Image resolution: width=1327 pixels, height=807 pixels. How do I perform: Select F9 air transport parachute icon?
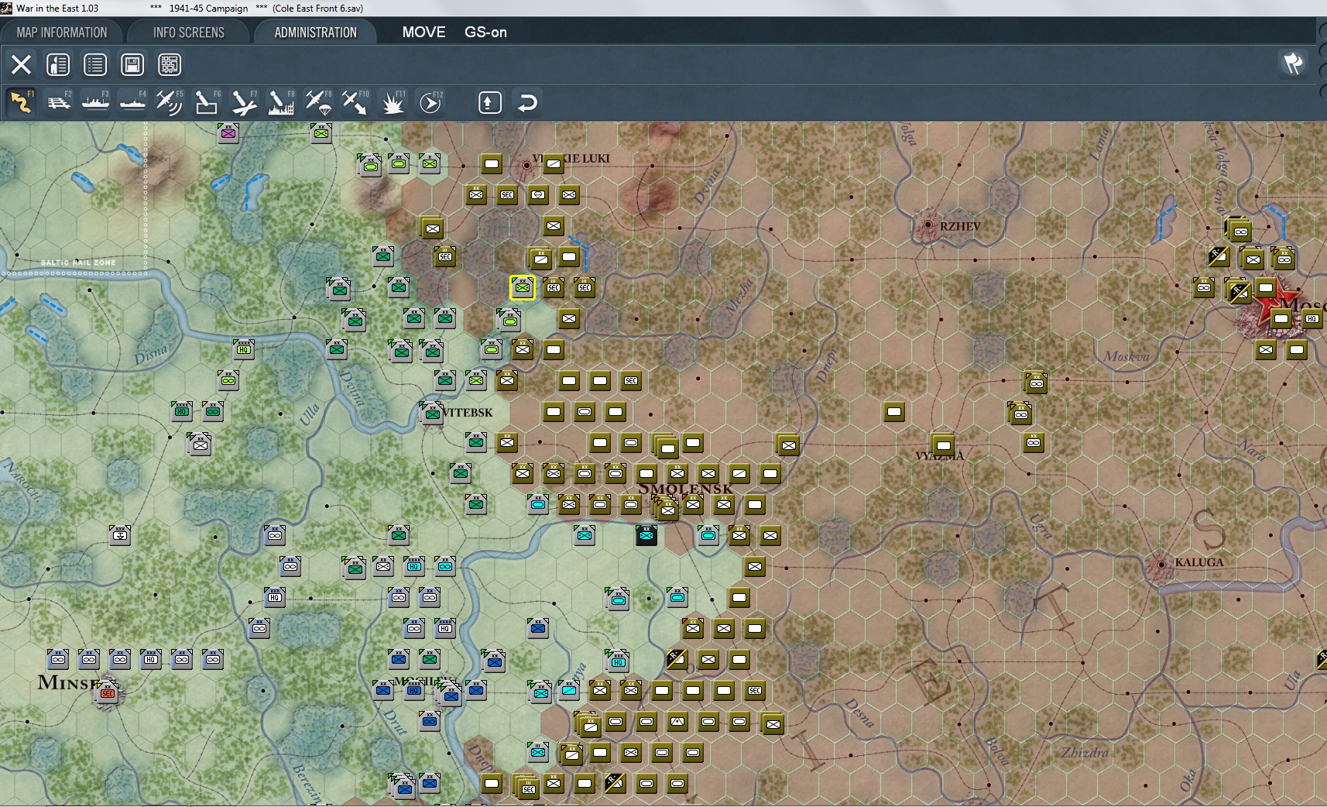pyautogui.click(x=318, y=102)
